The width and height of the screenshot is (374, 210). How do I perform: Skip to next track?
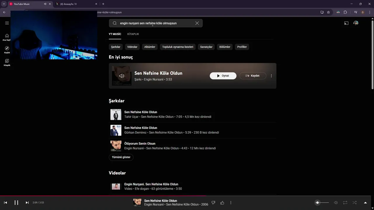coord(27,203)
